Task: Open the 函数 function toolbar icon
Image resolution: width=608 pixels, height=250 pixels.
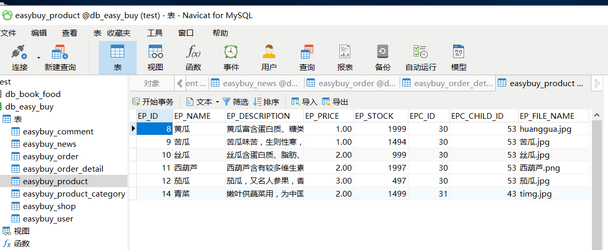Action: click(x=193, y=58)
